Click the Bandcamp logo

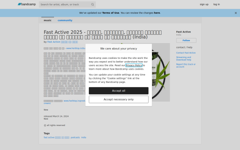click(x=27, y=4)
